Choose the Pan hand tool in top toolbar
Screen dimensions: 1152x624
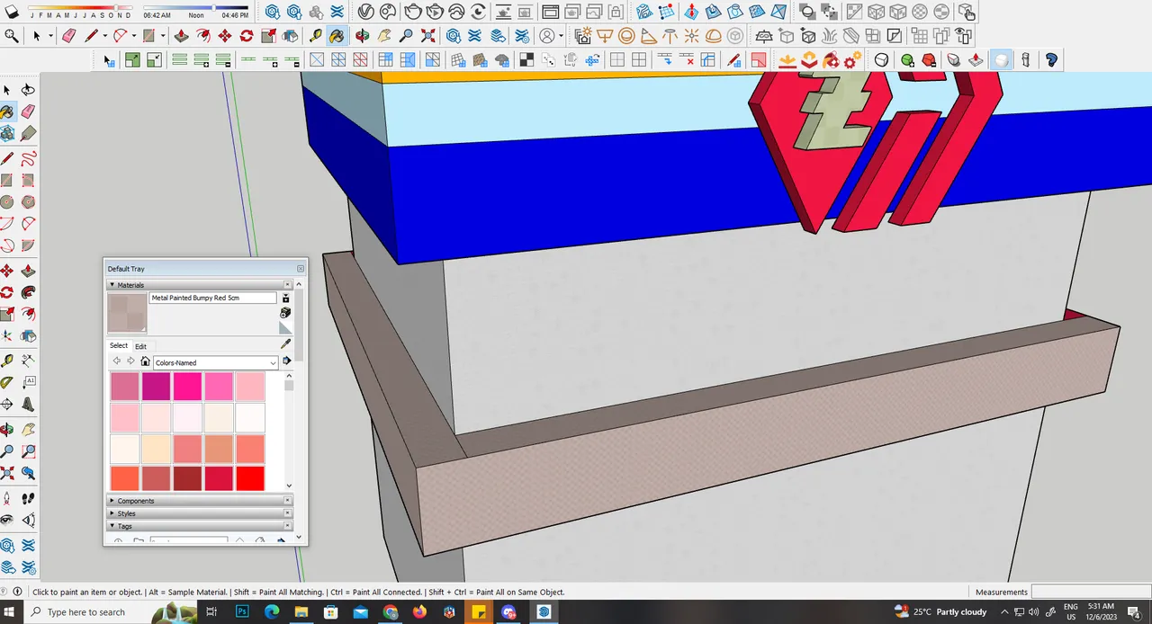click(384, 36)
